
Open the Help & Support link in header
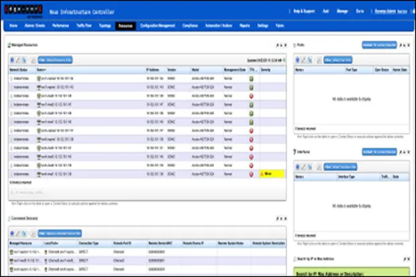point(304,11)
